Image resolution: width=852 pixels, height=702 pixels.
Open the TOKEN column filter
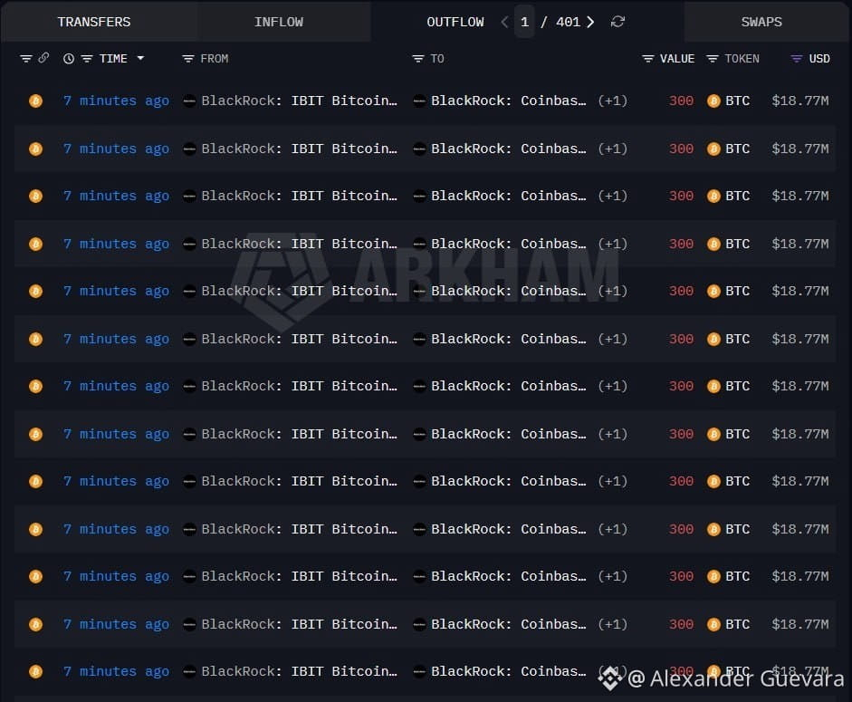click(x=713, y=58)
